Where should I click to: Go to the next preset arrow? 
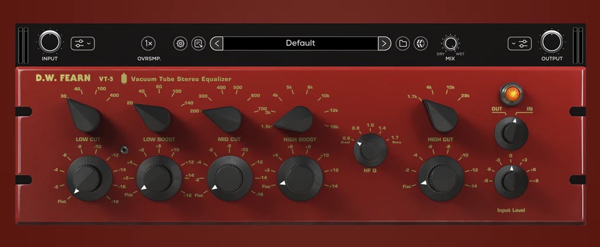(x=385, y=43)
